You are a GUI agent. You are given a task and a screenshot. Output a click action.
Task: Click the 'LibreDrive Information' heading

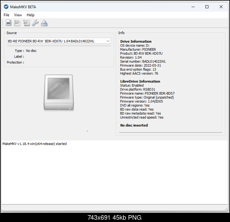coord(140,82)
